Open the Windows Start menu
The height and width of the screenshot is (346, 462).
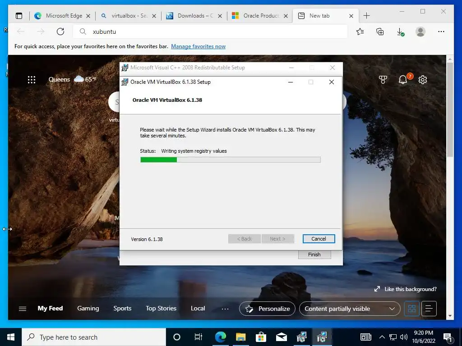coord(11,337)
